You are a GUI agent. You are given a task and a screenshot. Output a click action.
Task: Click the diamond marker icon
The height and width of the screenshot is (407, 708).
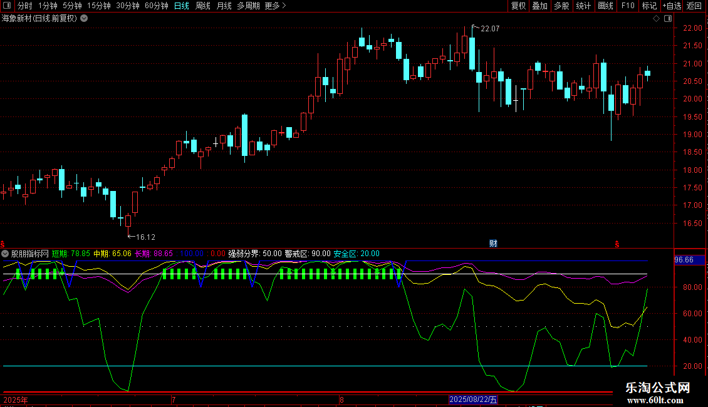pyautogui.click(x=656, y=19)
